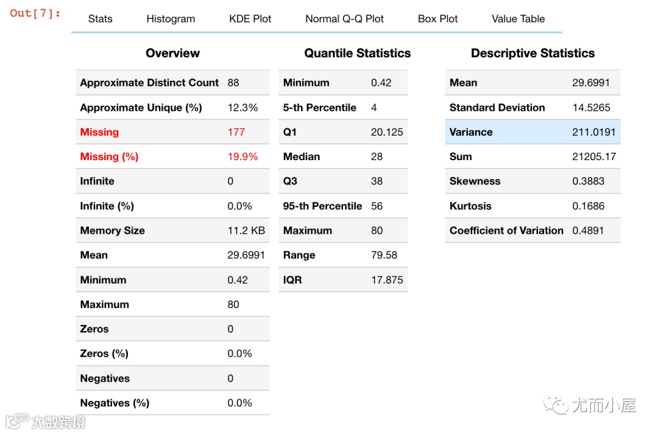Click the Skewness row

coord(532,181)
